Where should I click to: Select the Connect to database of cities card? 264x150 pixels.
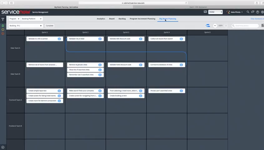pos(167,65)
